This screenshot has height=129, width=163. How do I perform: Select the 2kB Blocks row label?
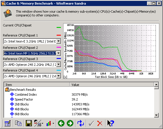(22, 104)
